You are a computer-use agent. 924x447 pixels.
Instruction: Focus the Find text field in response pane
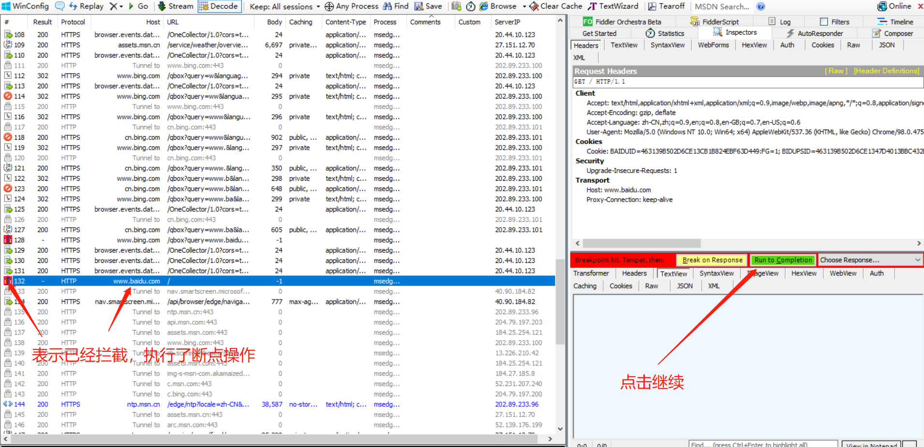tap(763, 444)
